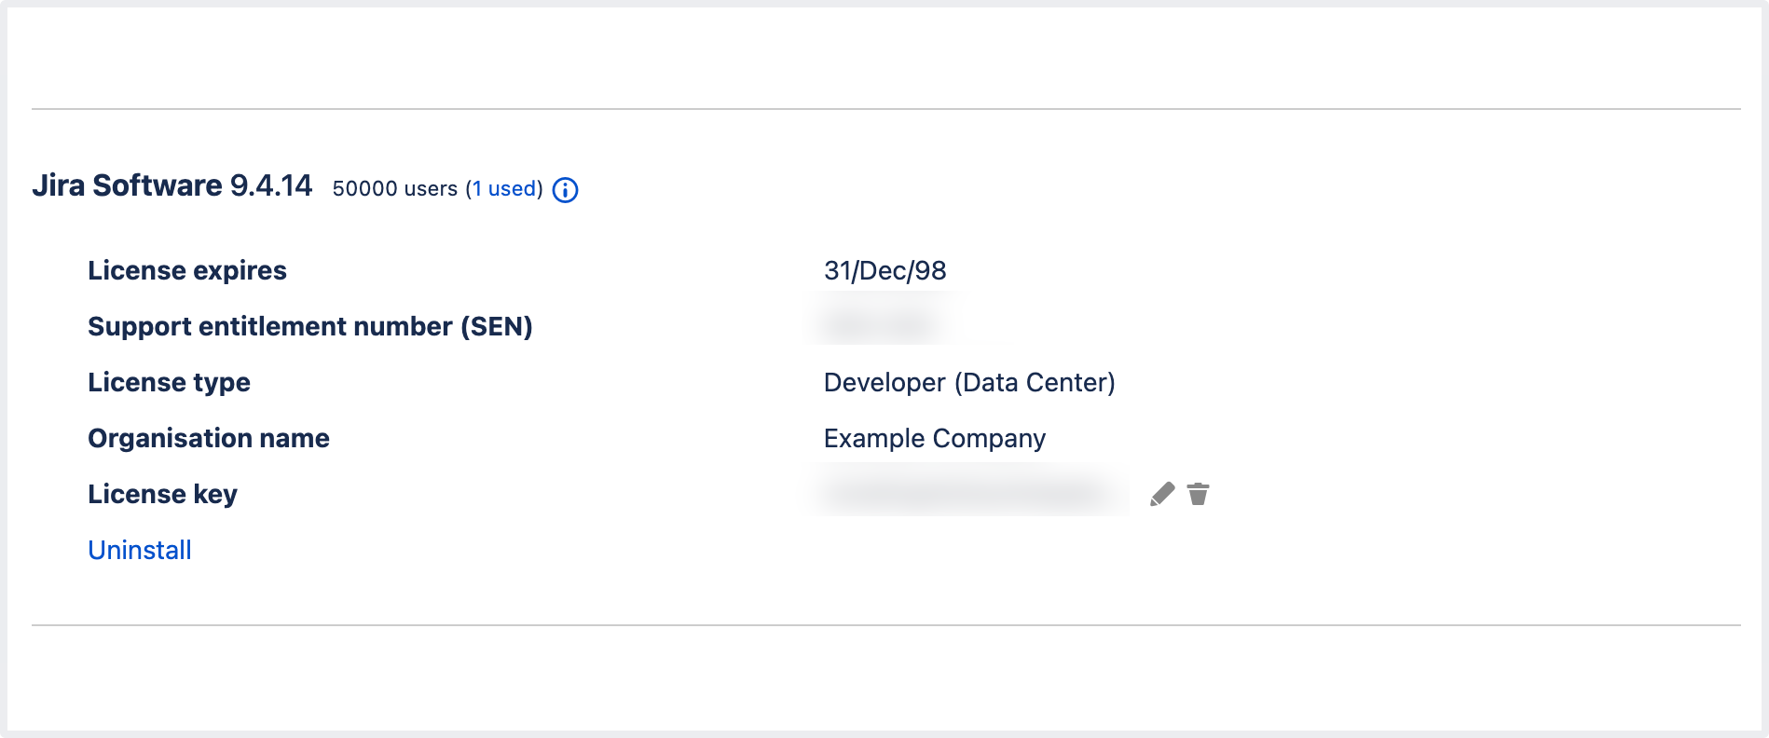The image size is (1769, 738).
Task: Edit the license key with pencil icon
Action: pyautogui.click(x=1162, y=494)
